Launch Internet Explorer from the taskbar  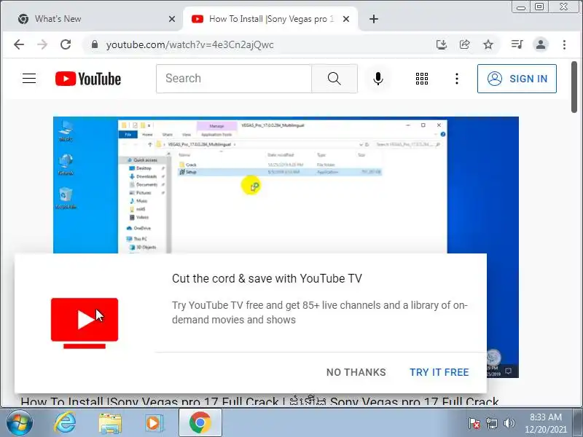(x=65, y=423)
